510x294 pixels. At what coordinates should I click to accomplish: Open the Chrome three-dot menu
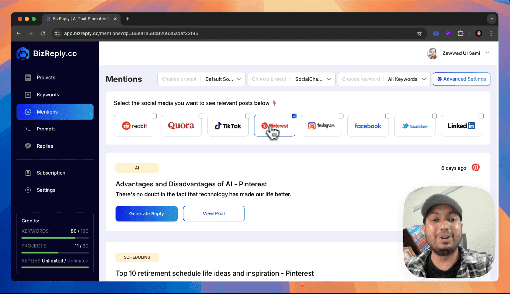coord(491,33)
